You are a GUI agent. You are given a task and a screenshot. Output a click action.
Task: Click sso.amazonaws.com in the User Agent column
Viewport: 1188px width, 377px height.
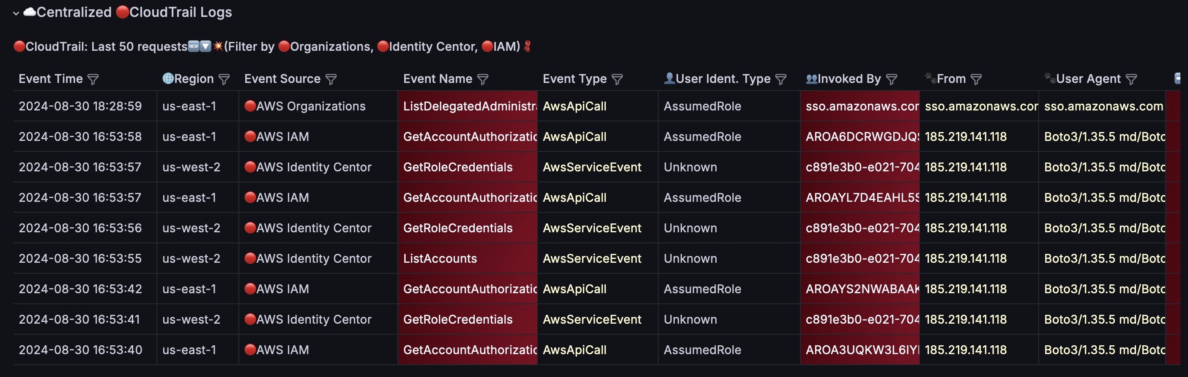1102,106
